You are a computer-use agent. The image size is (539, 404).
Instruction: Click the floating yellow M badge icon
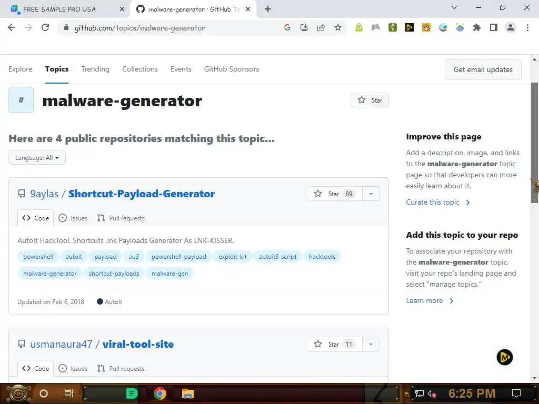tap(505, 357)
